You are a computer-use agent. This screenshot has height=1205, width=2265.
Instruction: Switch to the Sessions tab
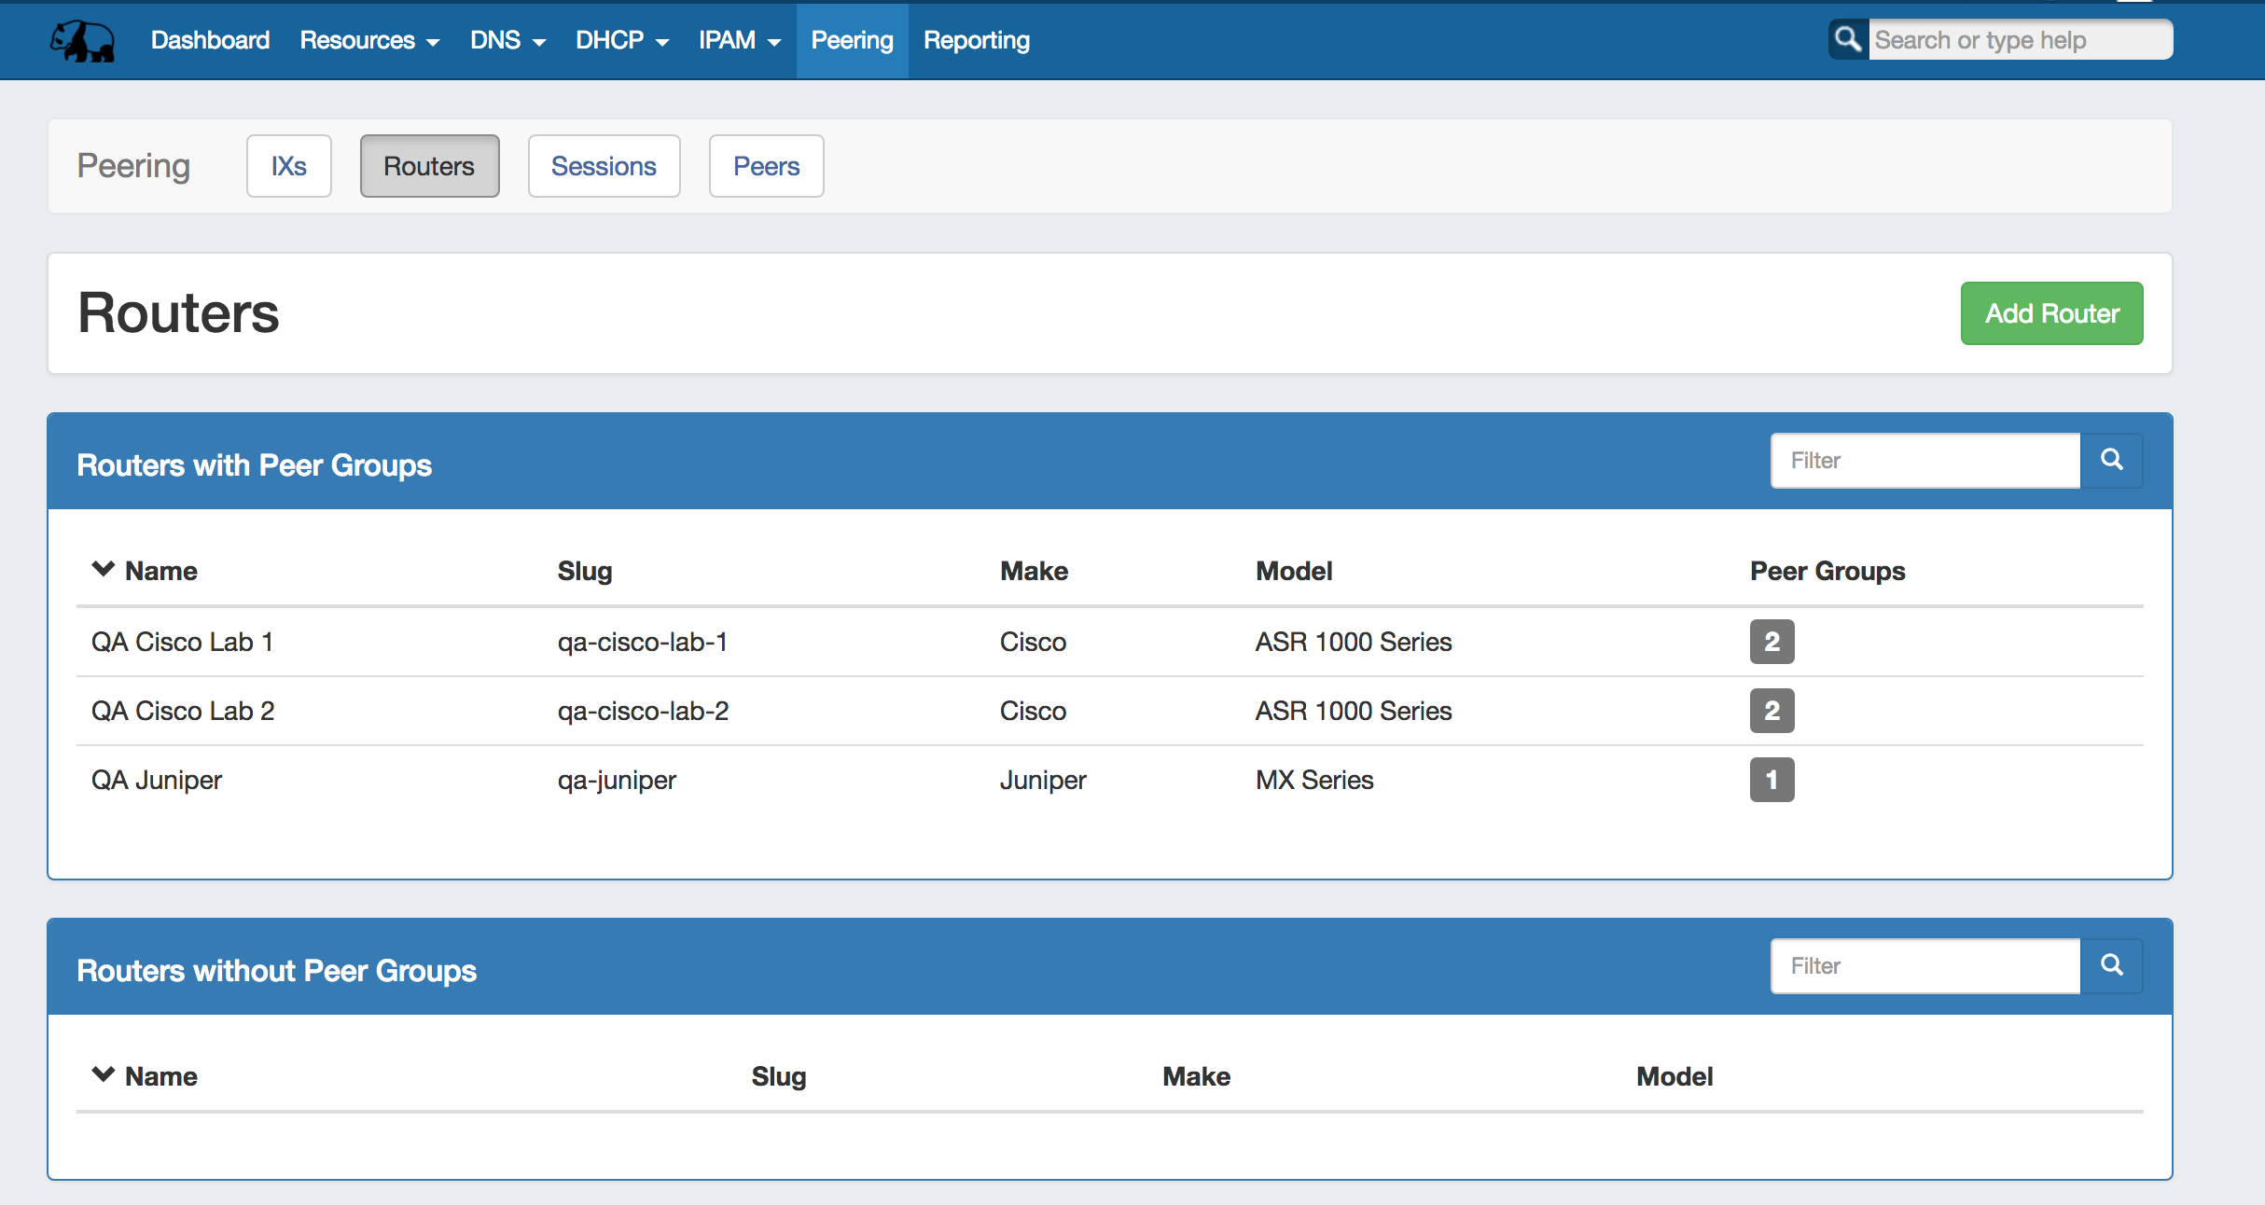point(604,166)
